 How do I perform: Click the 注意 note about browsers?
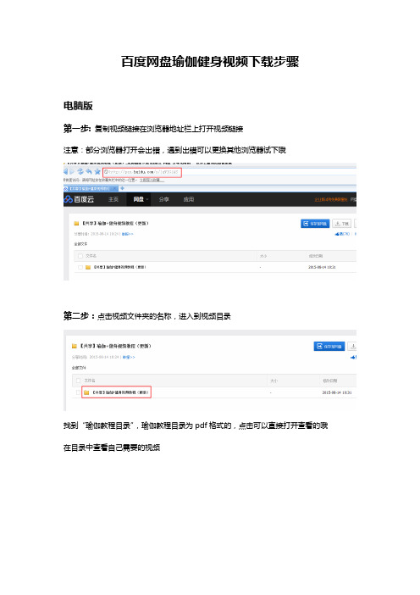[x=174, y=150]
